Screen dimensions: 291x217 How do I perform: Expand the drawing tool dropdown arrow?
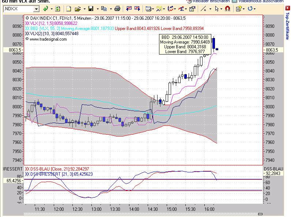pyautogui.click(x=210, y=9)
